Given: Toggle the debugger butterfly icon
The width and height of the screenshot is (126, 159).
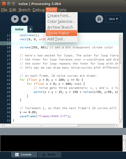Looking at the screenshot, I should click(99, 19).
